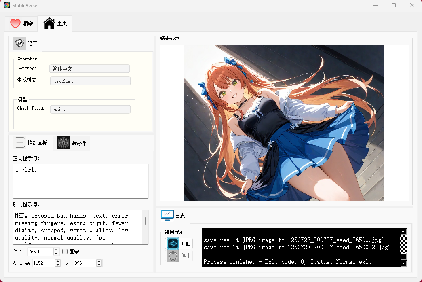Increase height 896 using up arrow
Screen dimensions: 422x282
coord(99,261)
